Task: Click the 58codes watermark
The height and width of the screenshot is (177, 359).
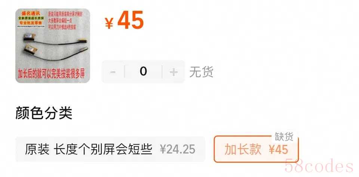Action: [x=319, y=165]
